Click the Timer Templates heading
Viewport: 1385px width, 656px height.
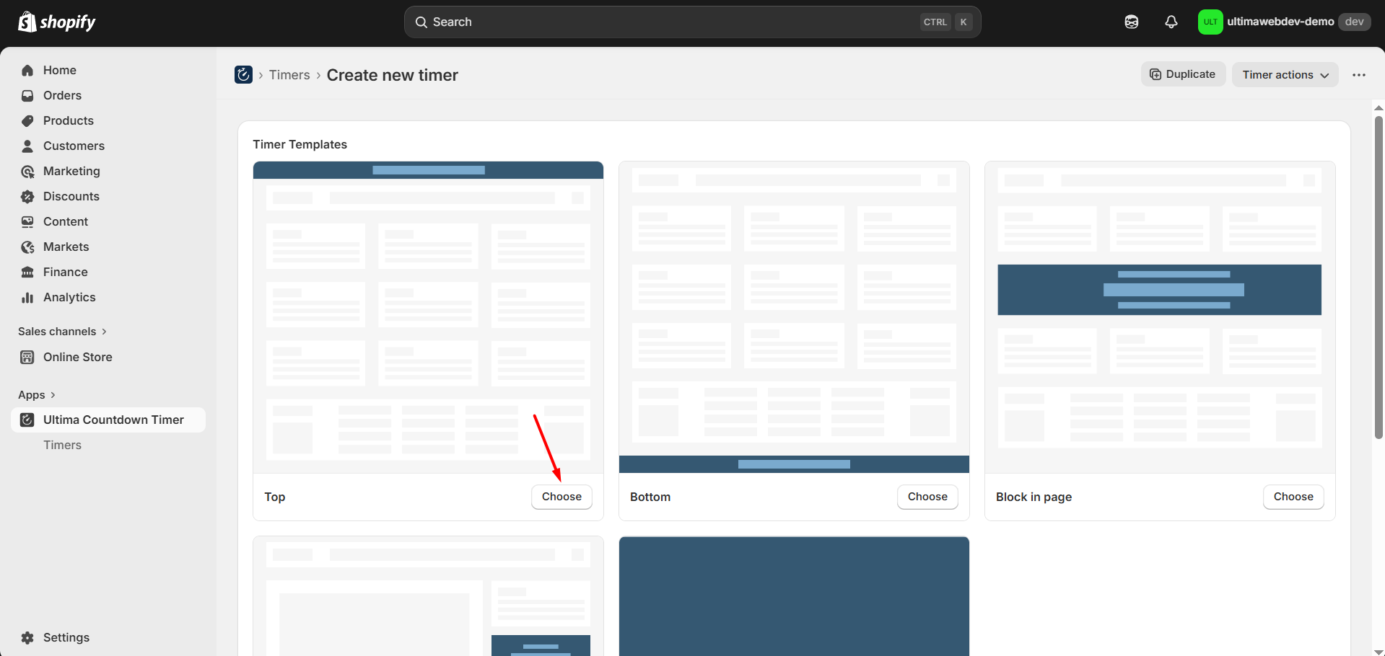point(300,144)
